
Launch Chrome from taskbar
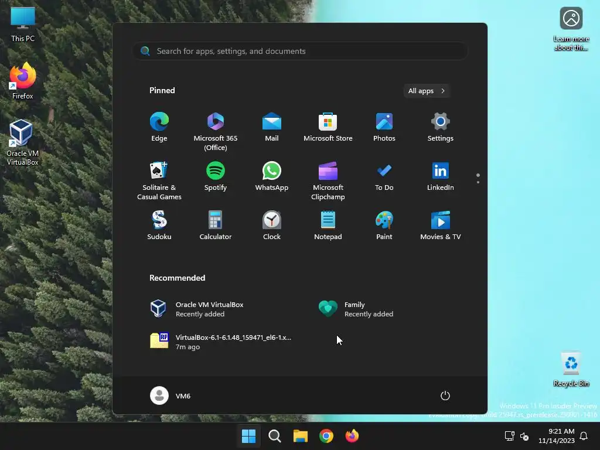pyautogui.click(x=326, y=436)
